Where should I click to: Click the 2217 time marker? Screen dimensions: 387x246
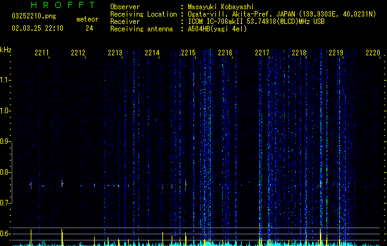262,53
